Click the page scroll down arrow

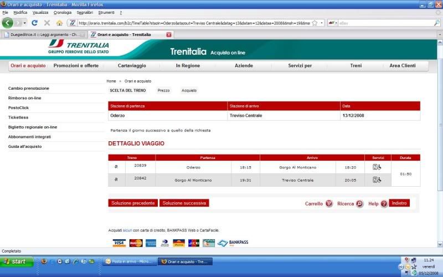(440, 244)
